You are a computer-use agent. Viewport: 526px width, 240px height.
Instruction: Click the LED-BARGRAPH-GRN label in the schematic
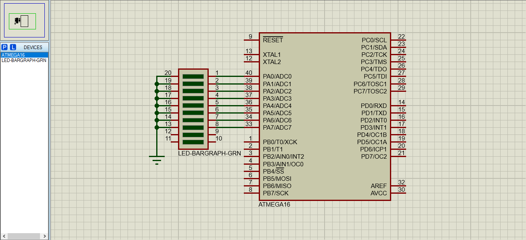tap(210, 153)
